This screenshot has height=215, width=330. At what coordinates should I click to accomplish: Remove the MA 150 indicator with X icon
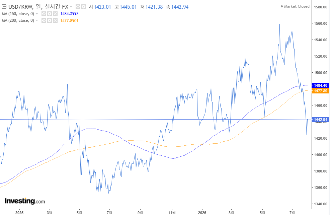tap(55, 14)
